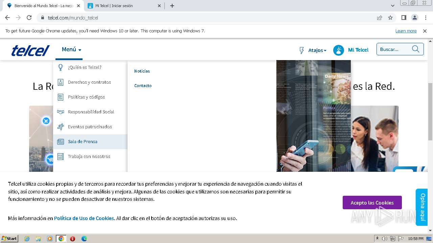Open Microsoft Edge from the taskbar

pos(84,239)
